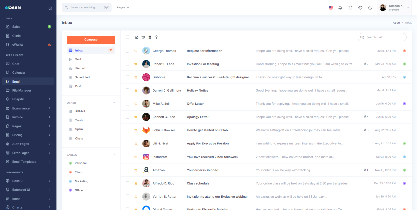Go to Calendar in the sidebar
The width and height of the screenshot is (417, 210).
(x=19, y=73)
